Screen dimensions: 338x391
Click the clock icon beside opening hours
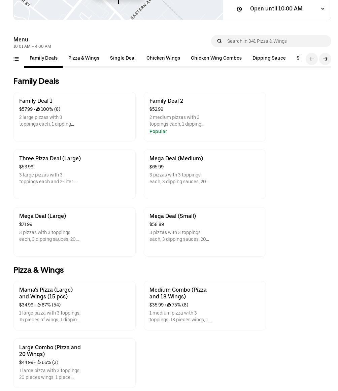point(239,9)
